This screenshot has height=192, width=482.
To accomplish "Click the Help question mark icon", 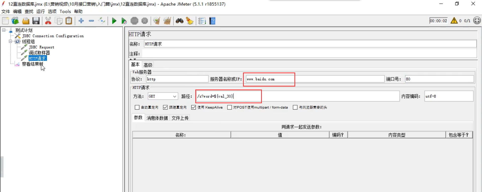I will tap(212, 21).
